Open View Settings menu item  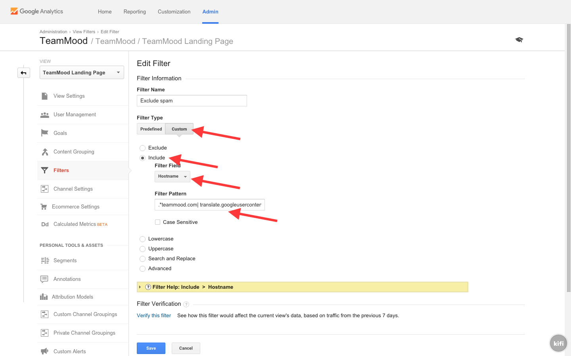(x=69, y=96)
